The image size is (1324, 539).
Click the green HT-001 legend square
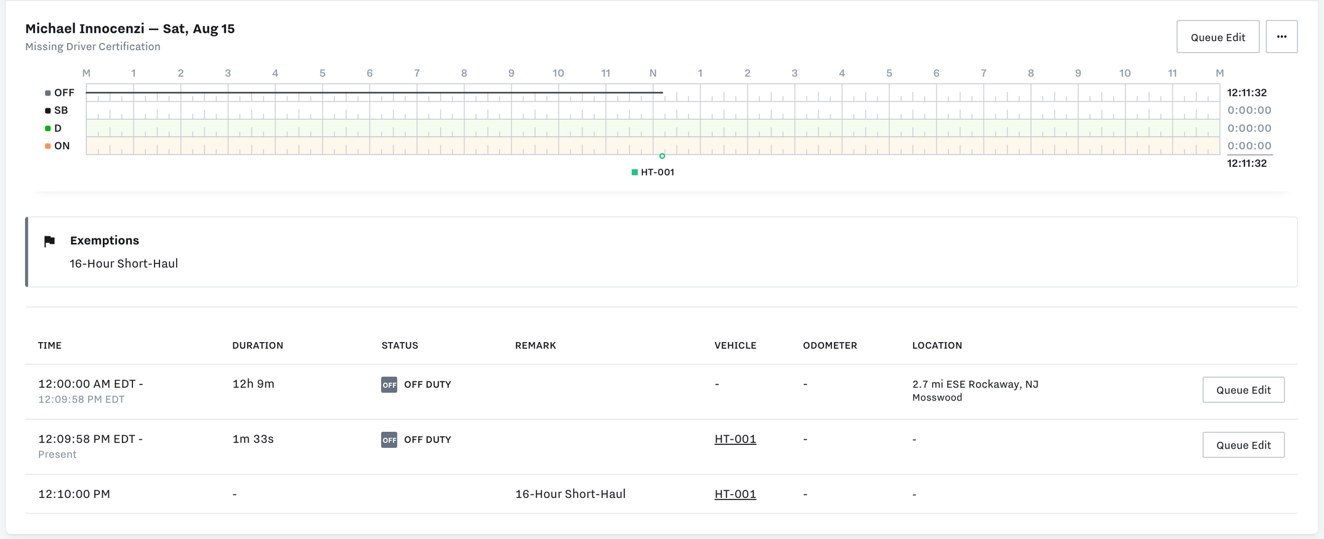point(634,172)
